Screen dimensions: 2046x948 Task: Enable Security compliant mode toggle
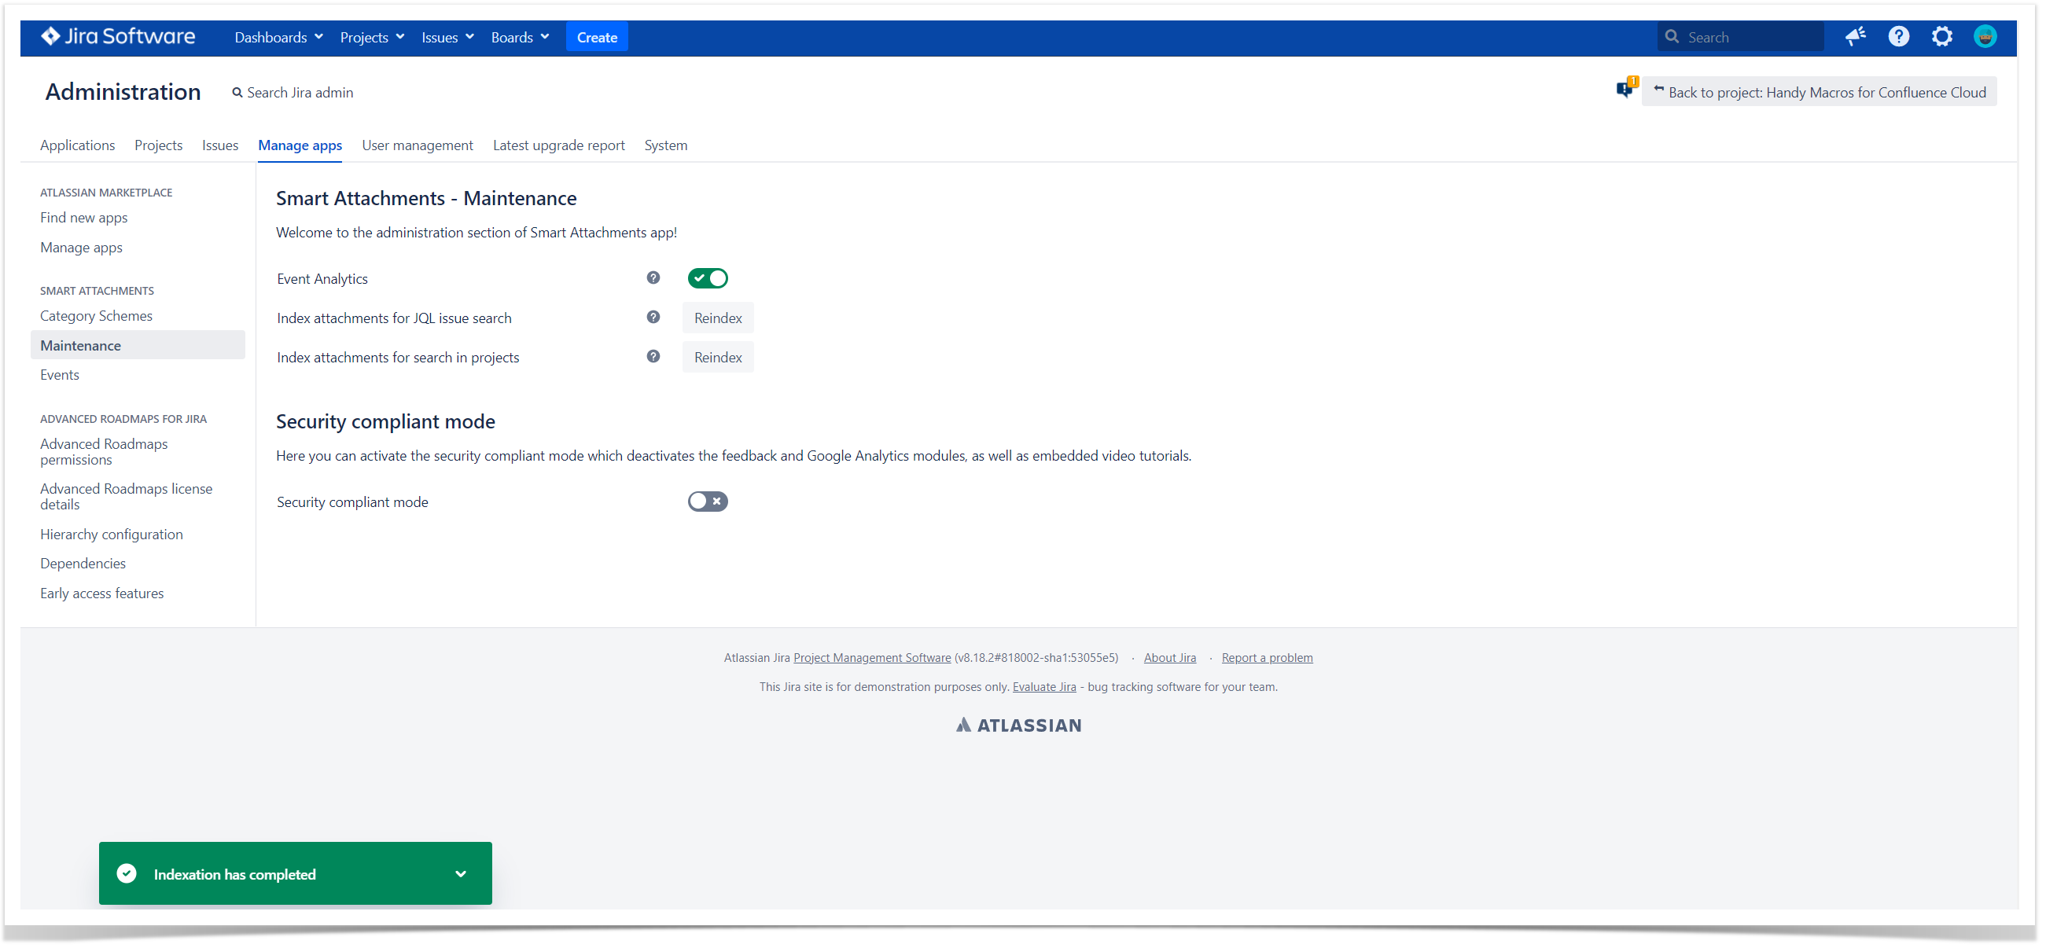pyautogui.click(x=707, y=501)
